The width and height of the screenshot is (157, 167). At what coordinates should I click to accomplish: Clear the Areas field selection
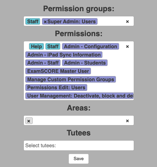pyautogui.click(x=127, y=121)
